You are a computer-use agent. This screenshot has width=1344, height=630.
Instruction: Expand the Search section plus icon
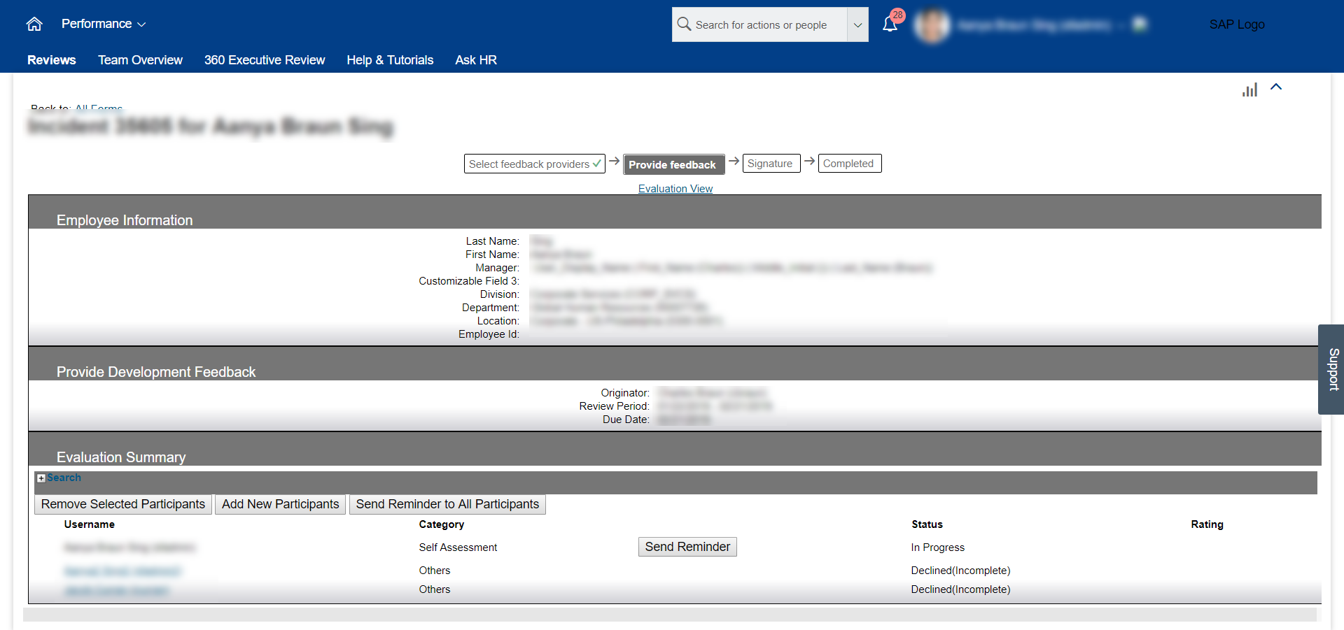tap(41, 478)
